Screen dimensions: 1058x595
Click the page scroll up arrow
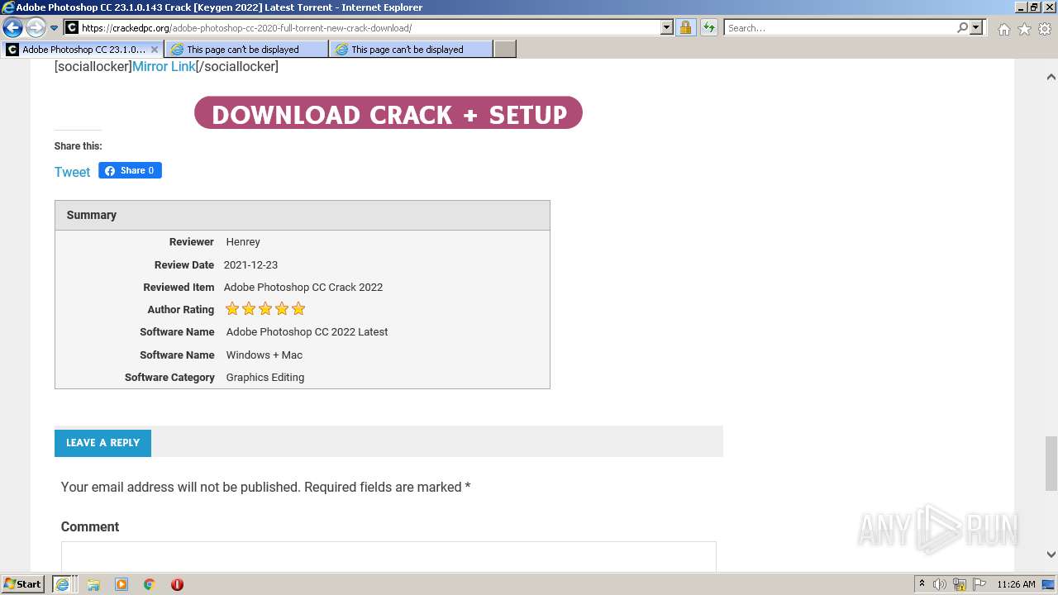point(1051,77)
